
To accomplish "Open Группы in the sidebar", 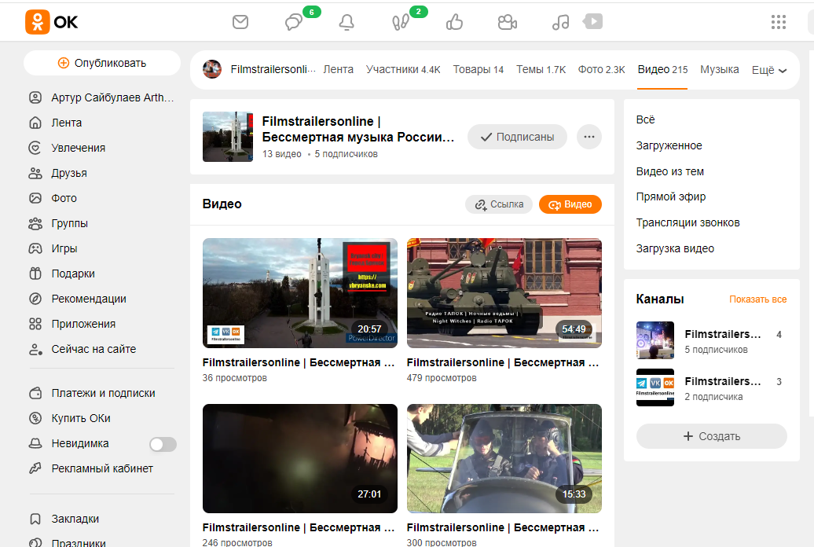I will click(x=58, y=223).
